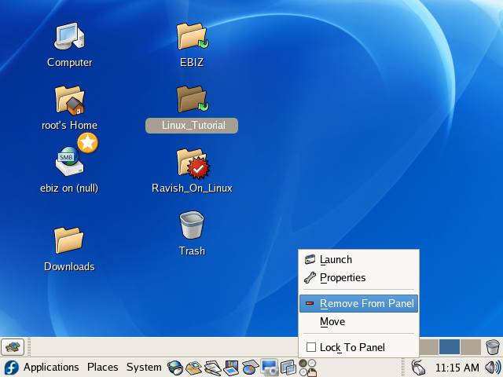The height and width of the screenshot is (377, 503).
Task: Select Properties from the context menu
Action: click(x=343, y=277)
